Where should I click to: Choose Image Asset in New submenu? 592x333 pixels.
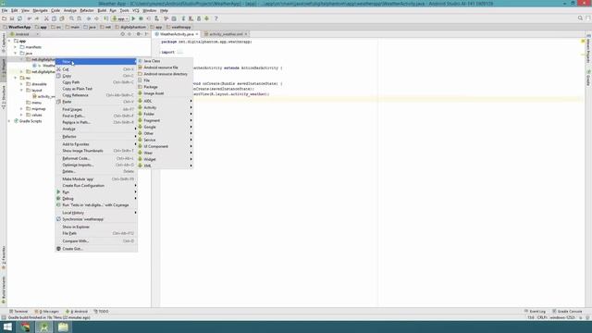165,93
